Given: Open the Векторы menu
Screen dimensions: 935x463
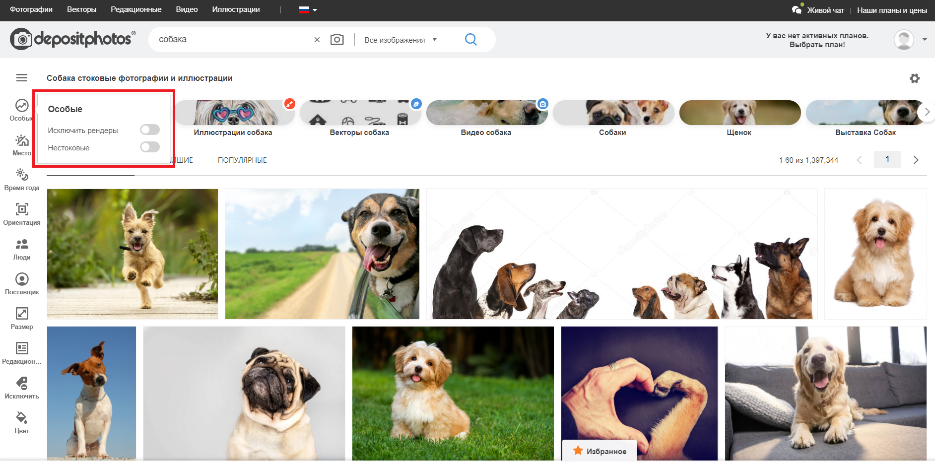Looking at the screenshot, I should [82, 9].
